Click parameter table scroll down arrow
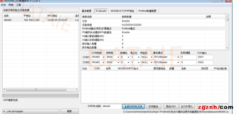 (x=227, y=48)
